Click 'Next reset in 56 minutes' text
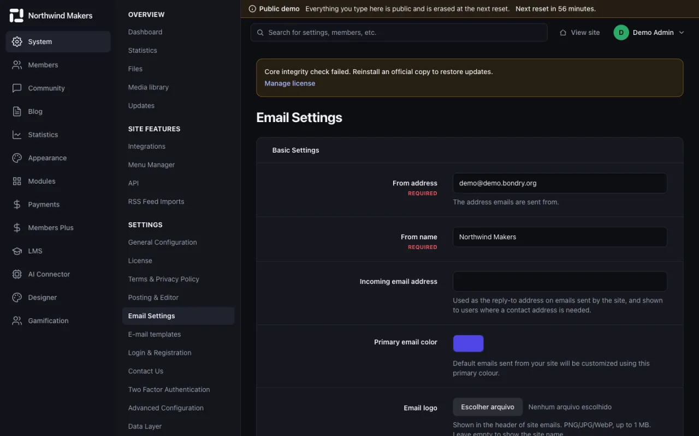The width and height of the screenshot is (699, 436). point(555,9)
